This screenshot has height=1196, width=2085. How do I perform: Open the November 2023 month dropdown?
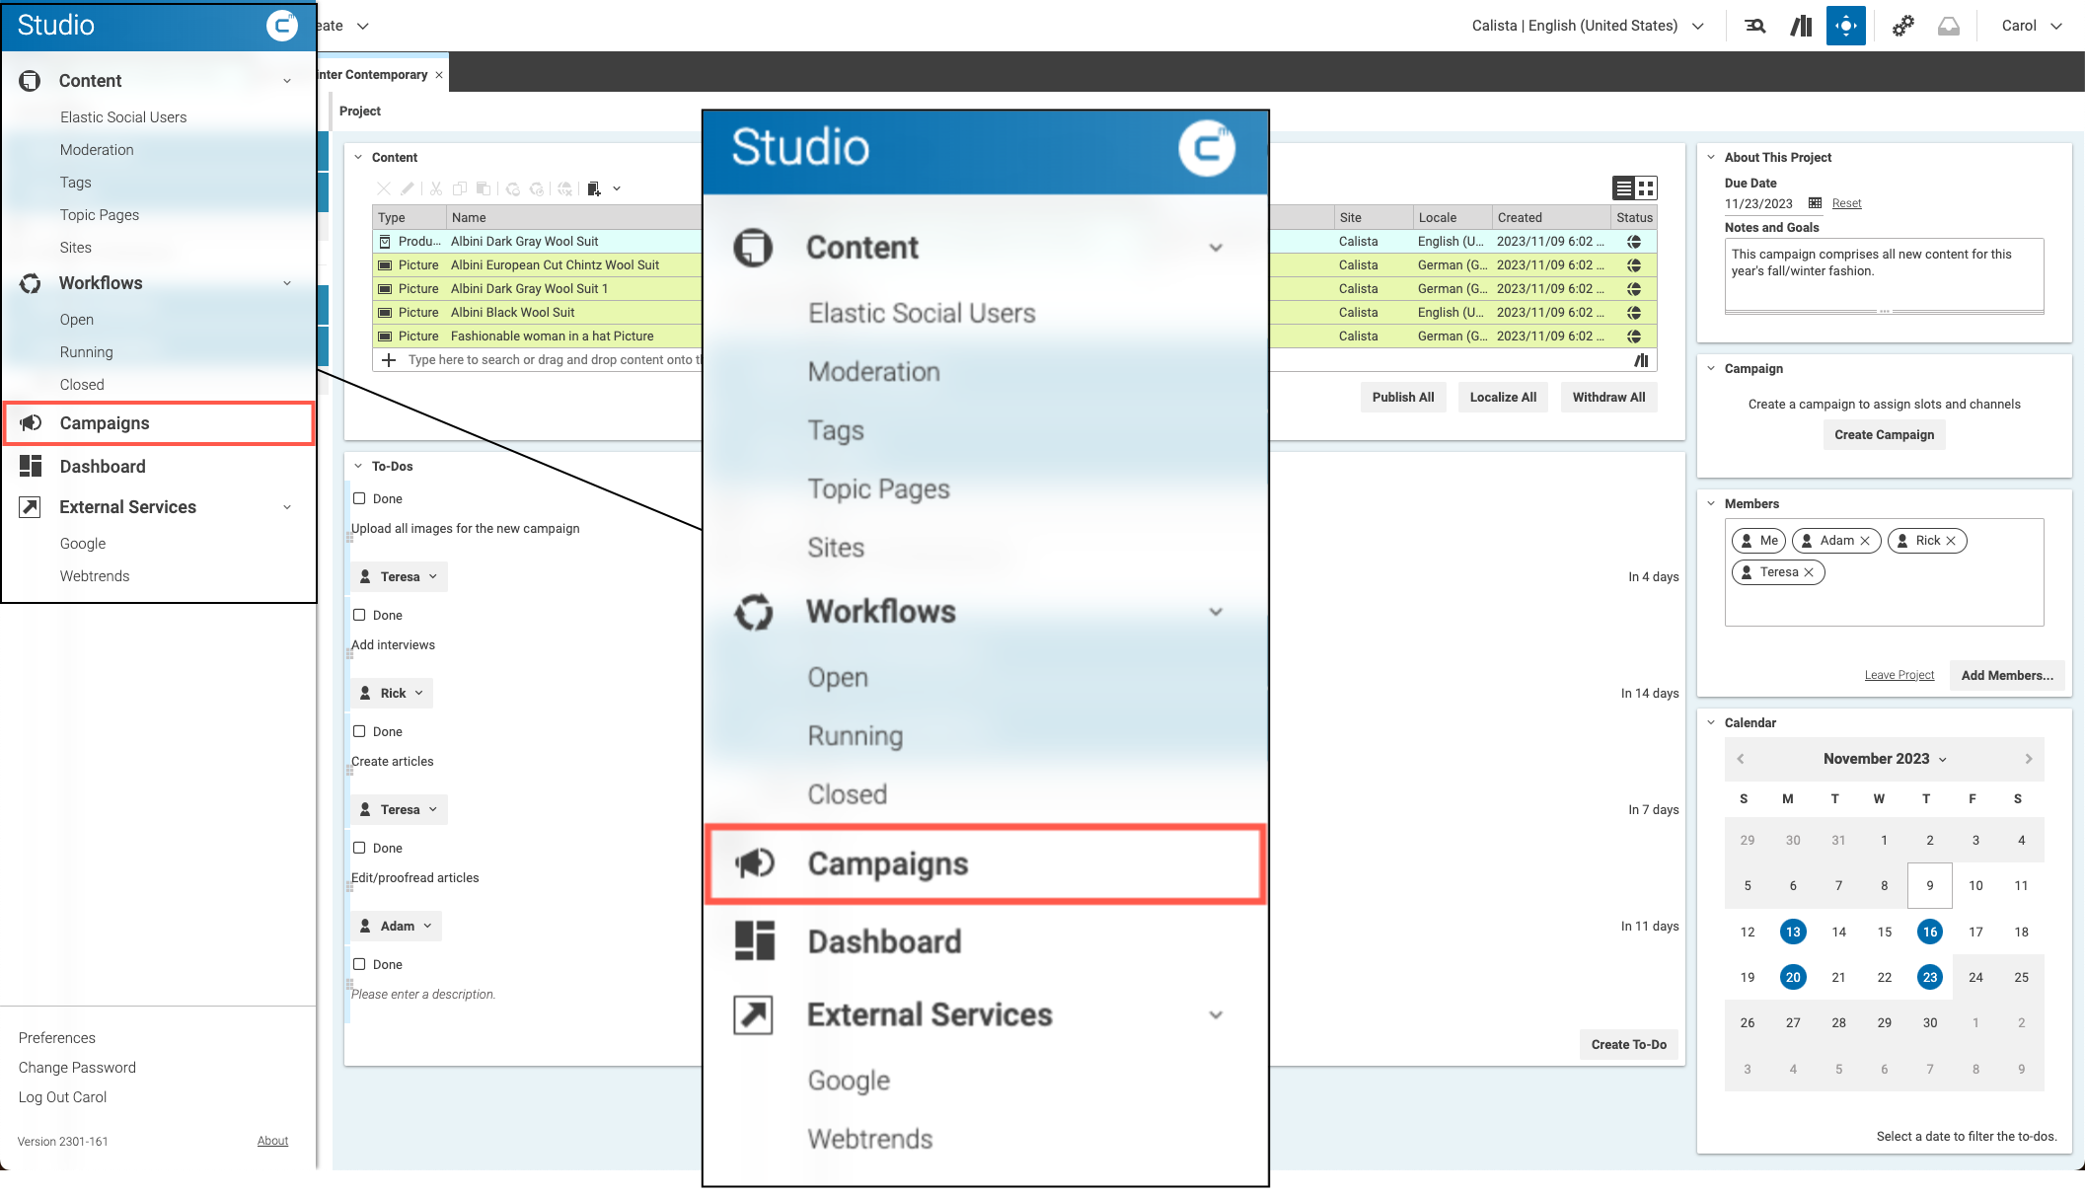[x=1884, y=759]
